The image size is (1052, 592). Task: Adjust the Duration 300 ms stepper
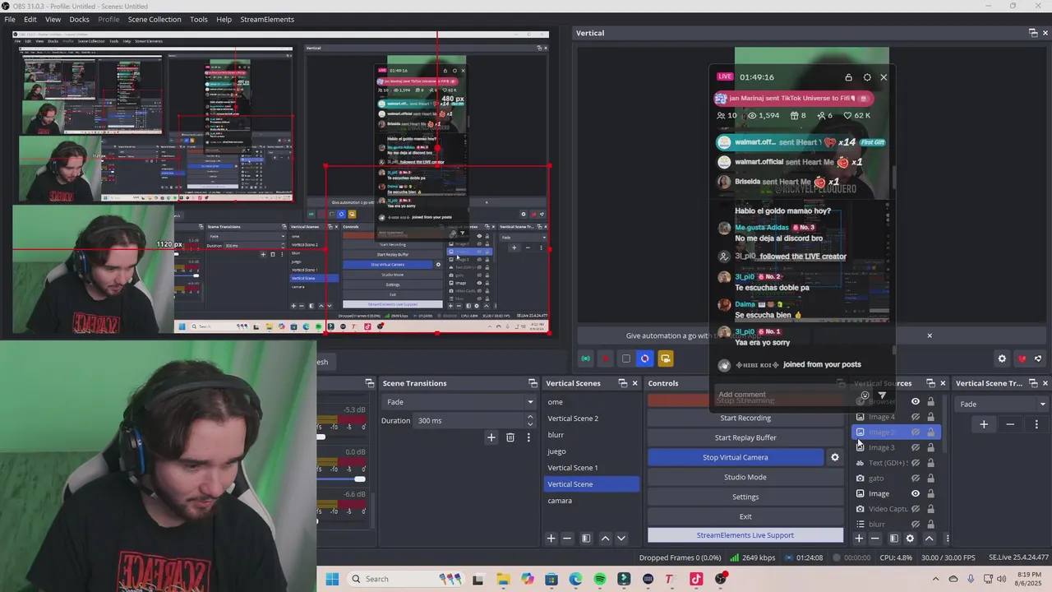pyautogui.click(x=530, y=420)
